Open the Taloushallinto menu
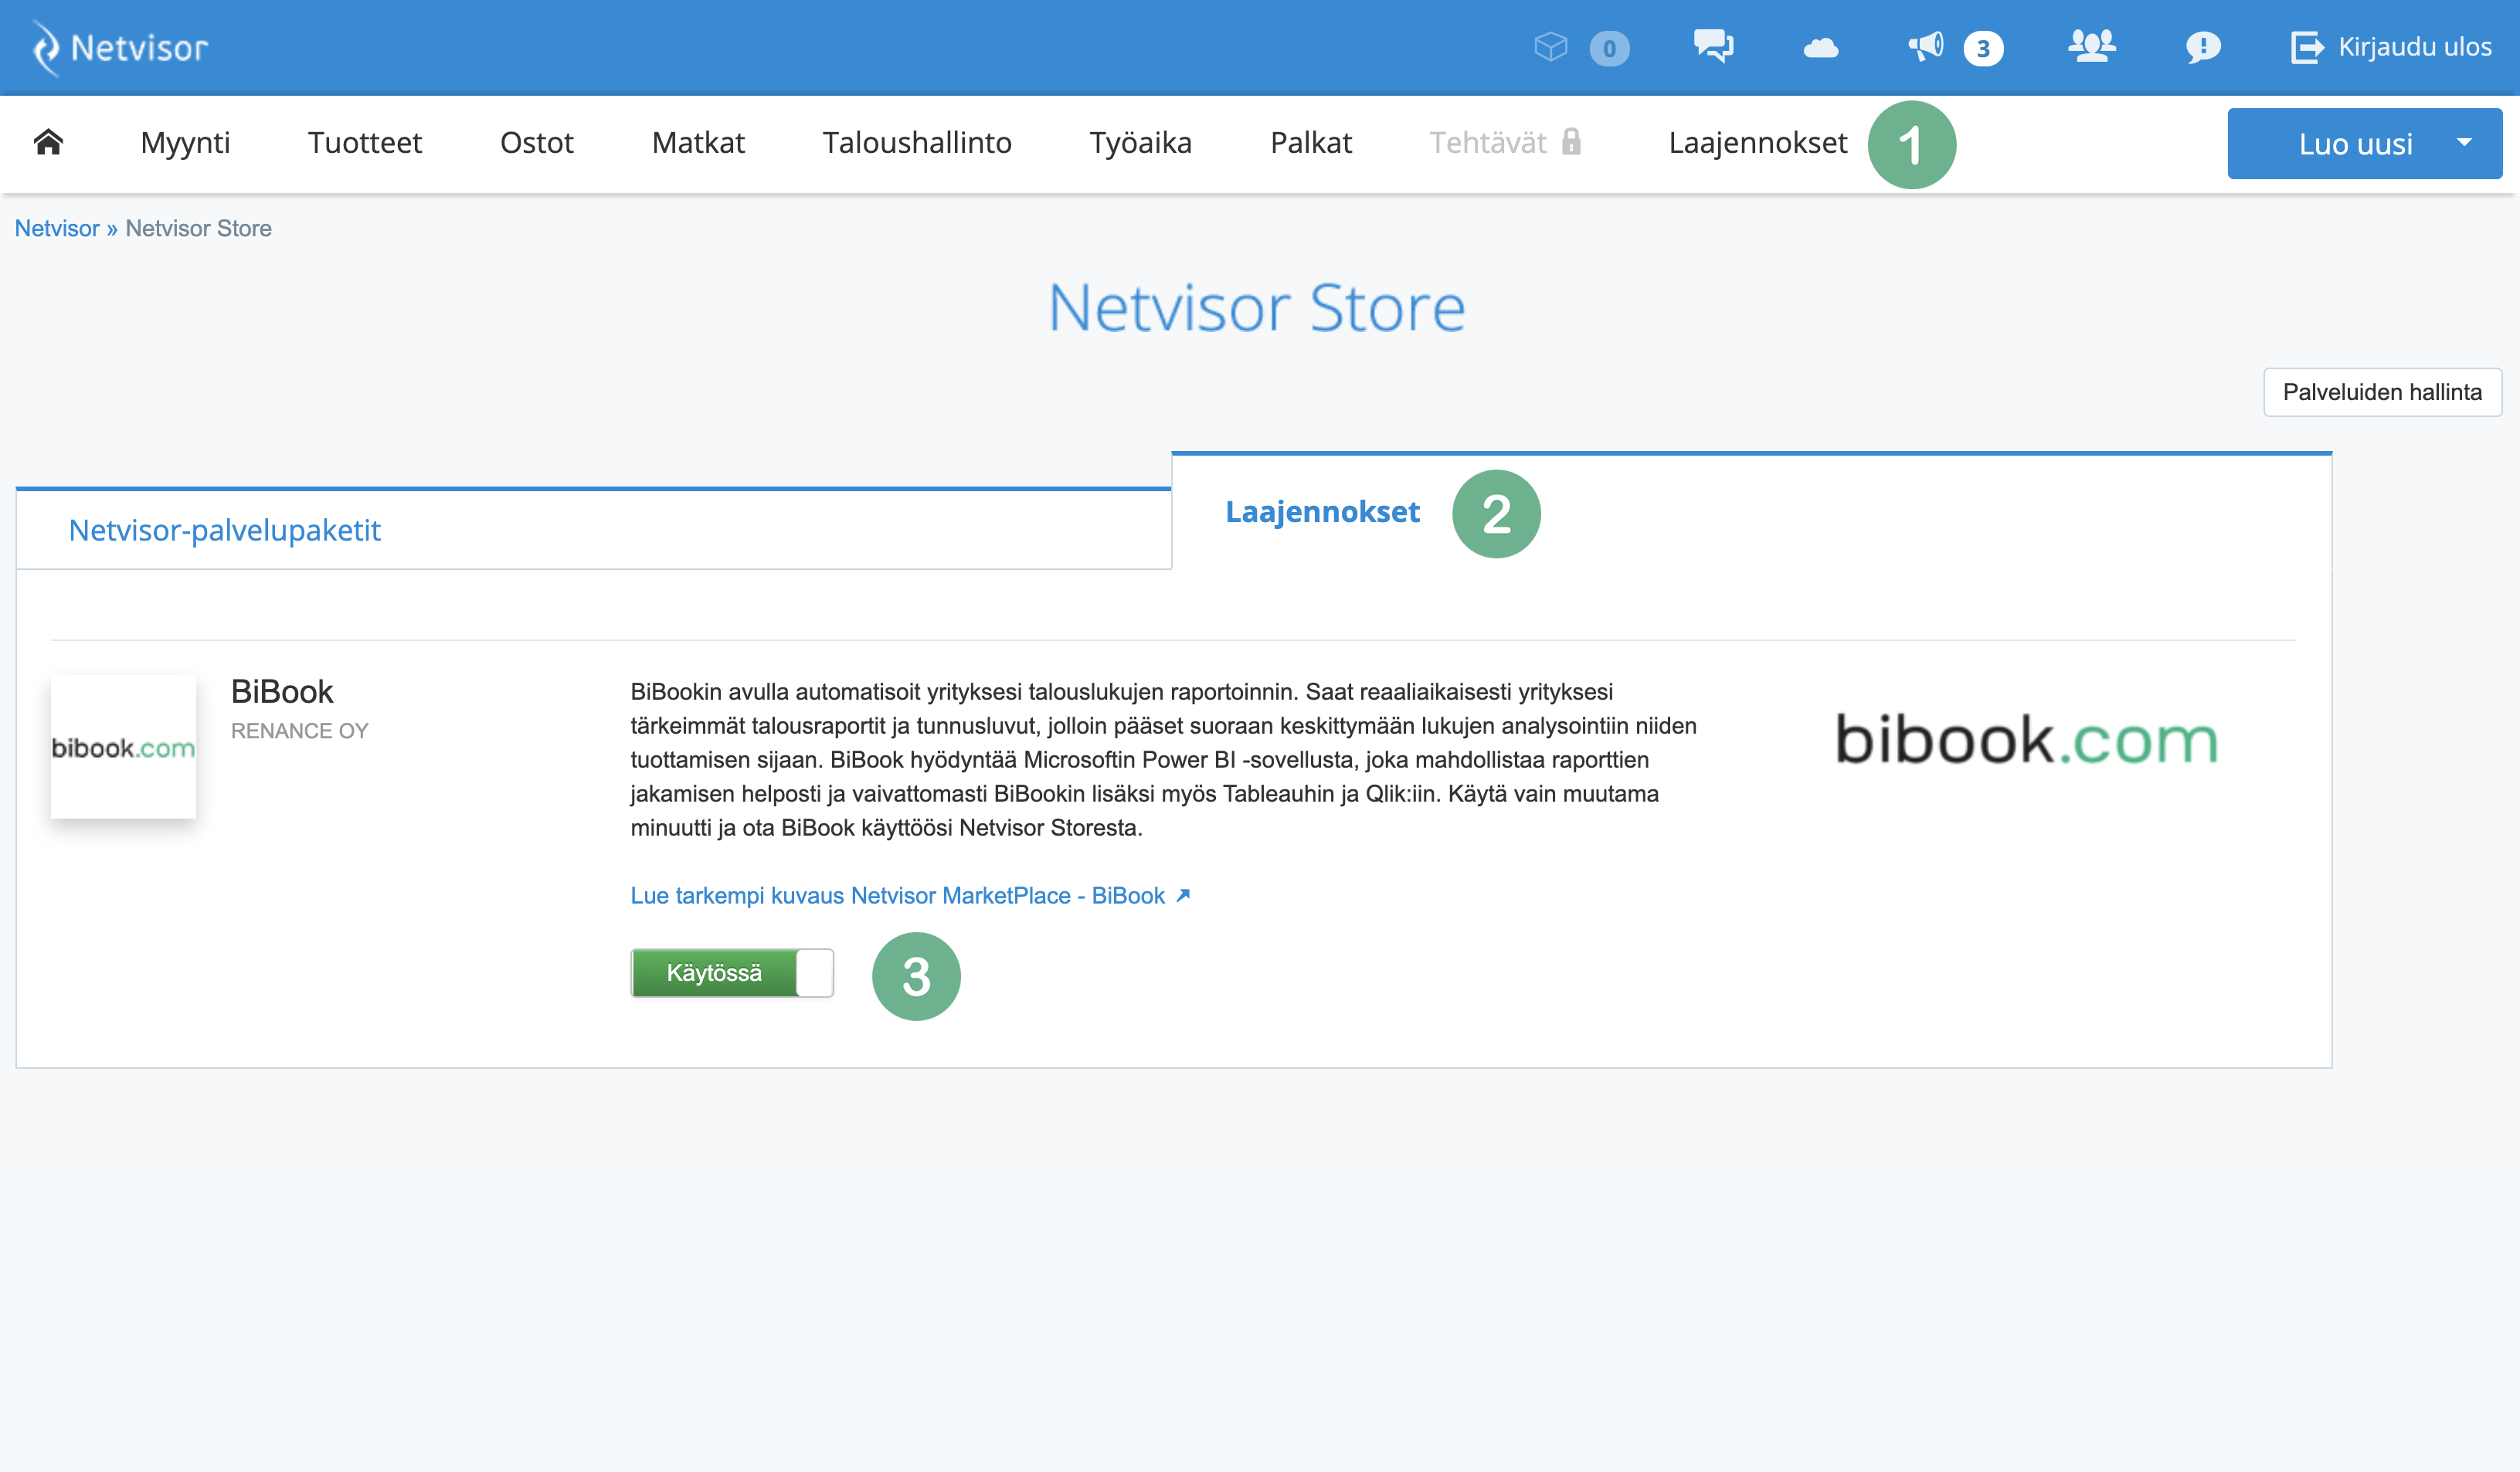The height and width of the screenshot is (1472, 2520). click(917, 143)
